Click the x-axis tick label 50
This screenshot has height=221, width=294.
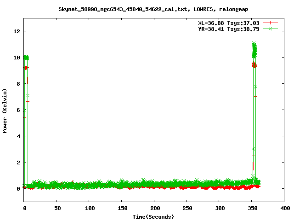[x=57, y=208]
